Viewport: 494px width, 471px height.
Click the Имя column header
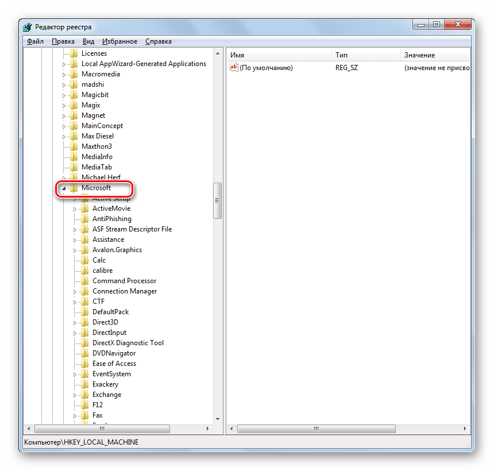[279, 55]
